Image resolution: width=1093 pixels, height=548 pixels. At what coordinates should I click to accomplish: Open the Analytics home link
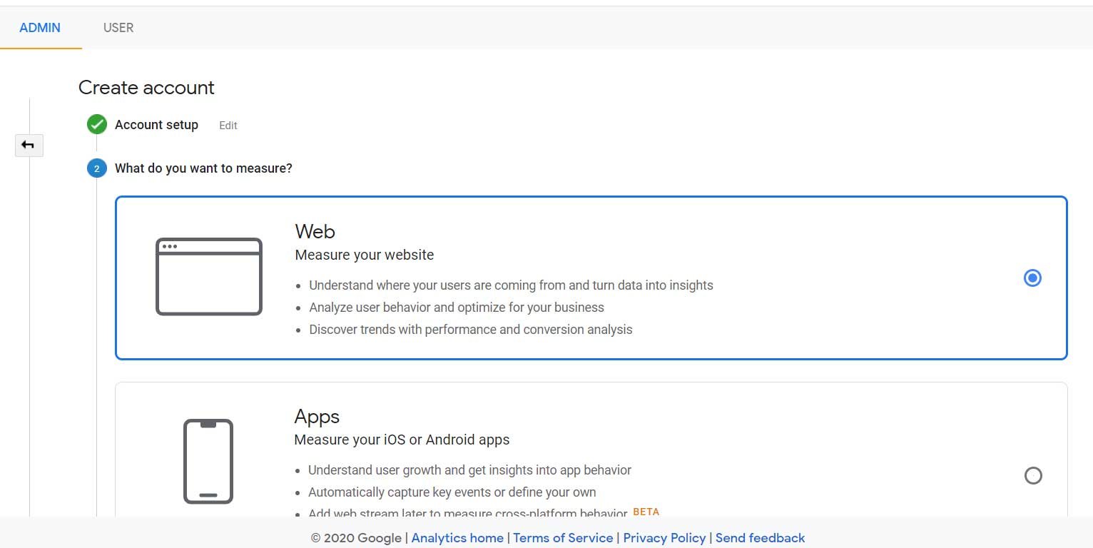[x=457, y=537]
